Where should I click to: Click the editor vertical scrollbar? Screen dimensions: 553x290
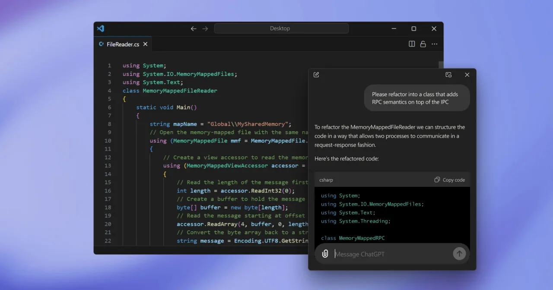tap(441, 65)
